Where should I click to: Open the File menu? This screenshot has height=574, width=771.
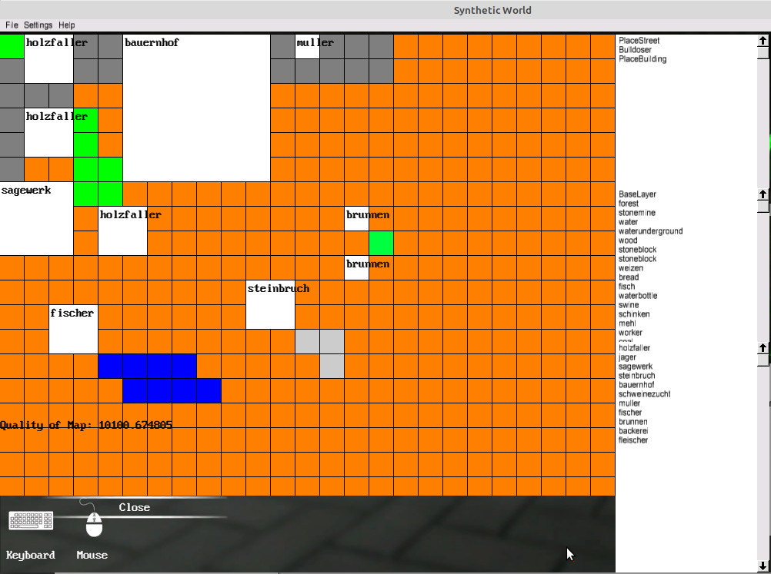(x=12, y=25)
